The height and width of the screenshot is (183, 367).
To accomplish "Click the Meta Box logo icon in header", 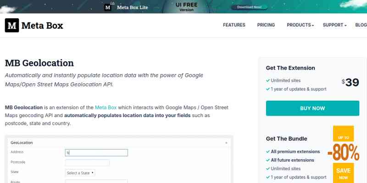I will click(x=12, y=25).
